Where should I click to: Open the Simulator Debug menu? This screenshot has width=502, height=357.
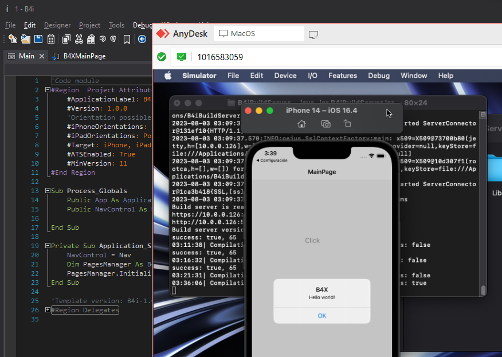(x=379, y=76)
